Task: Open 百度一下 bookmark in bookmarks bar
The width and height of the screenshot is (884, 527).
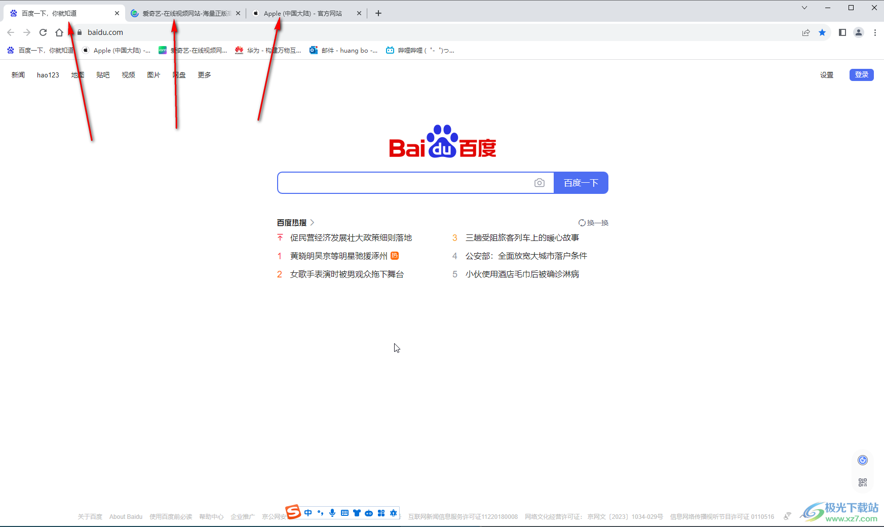Action: click(x=41, y=50)
